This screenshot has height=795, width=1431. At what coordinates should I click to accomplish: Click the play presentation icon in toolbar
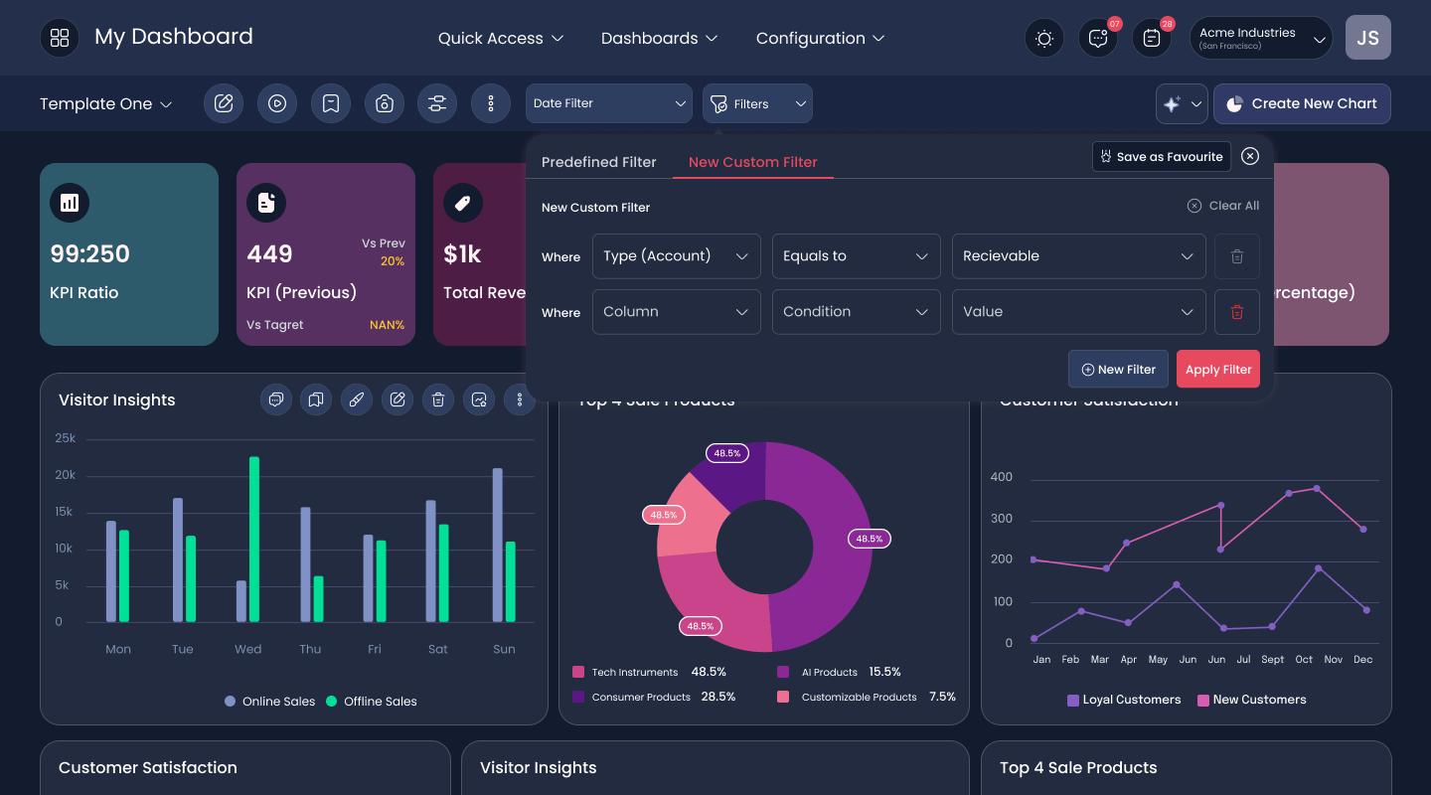pyautogui.click(x=277, y=103)
